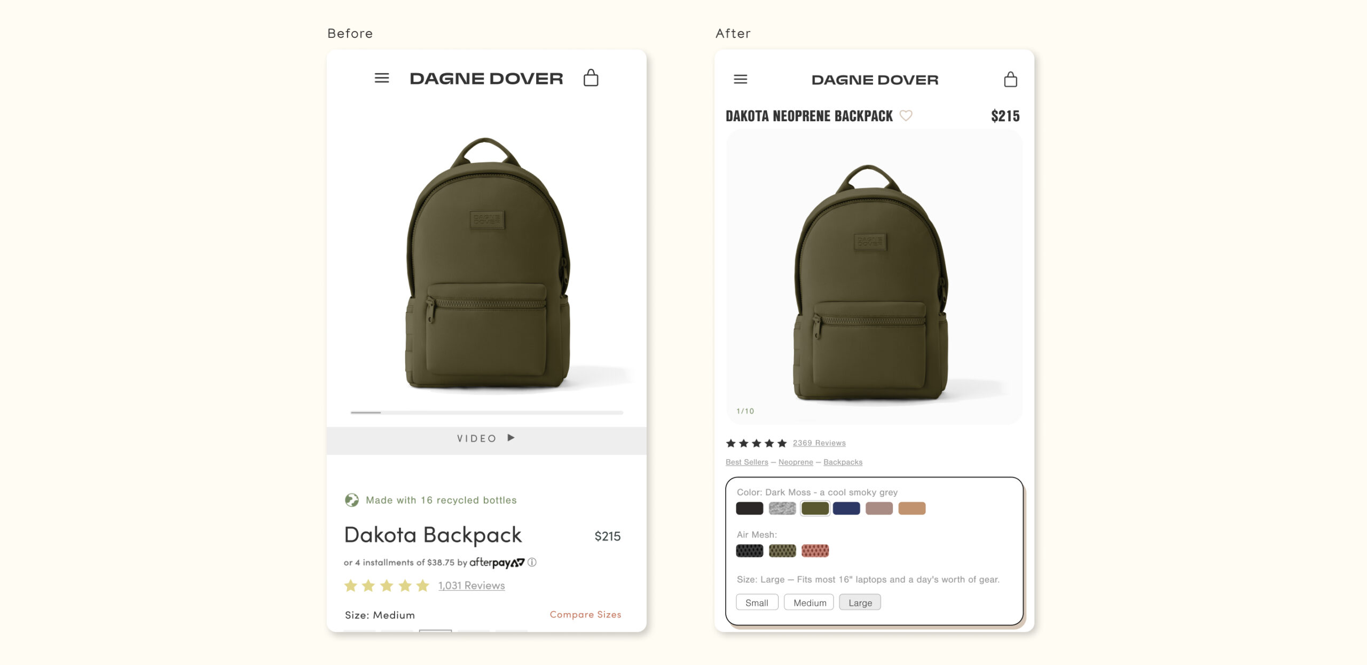Click Afterpay info circle icon

point(532,562)
